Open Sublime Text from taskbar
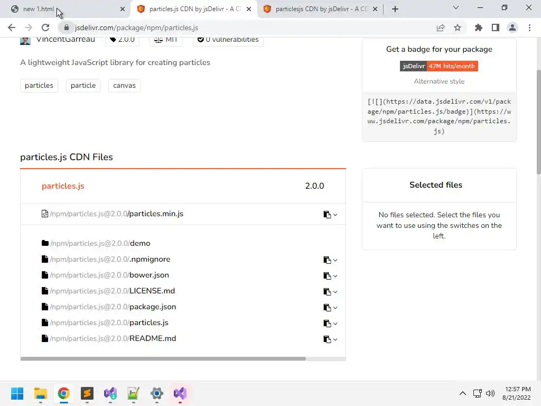The image size is (541, 406). coord(87,393)
